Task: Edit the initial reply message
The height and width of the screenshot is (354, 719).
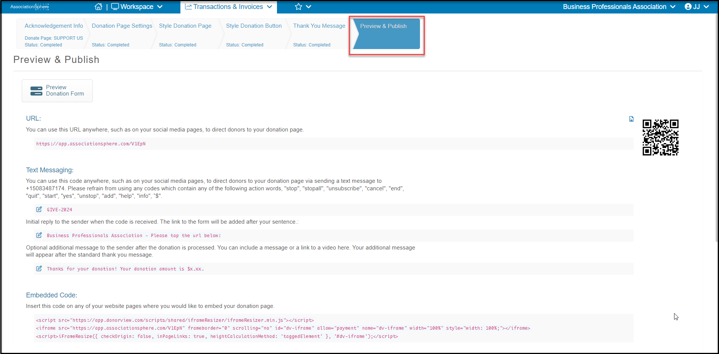Action: pos(39,235)
